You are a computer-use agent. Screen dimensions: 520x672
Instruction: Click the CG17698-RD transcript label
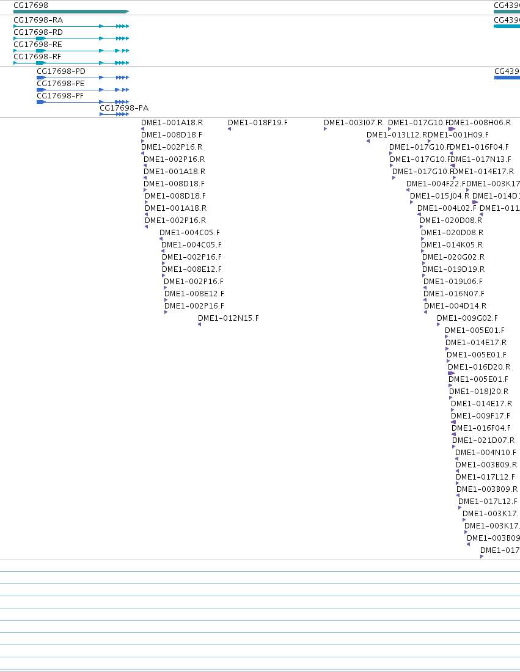[38, 32]
